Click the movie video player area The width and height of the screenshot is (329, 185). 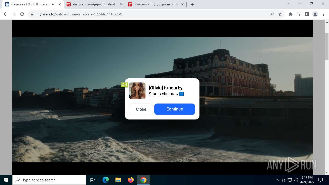[162, 97]
